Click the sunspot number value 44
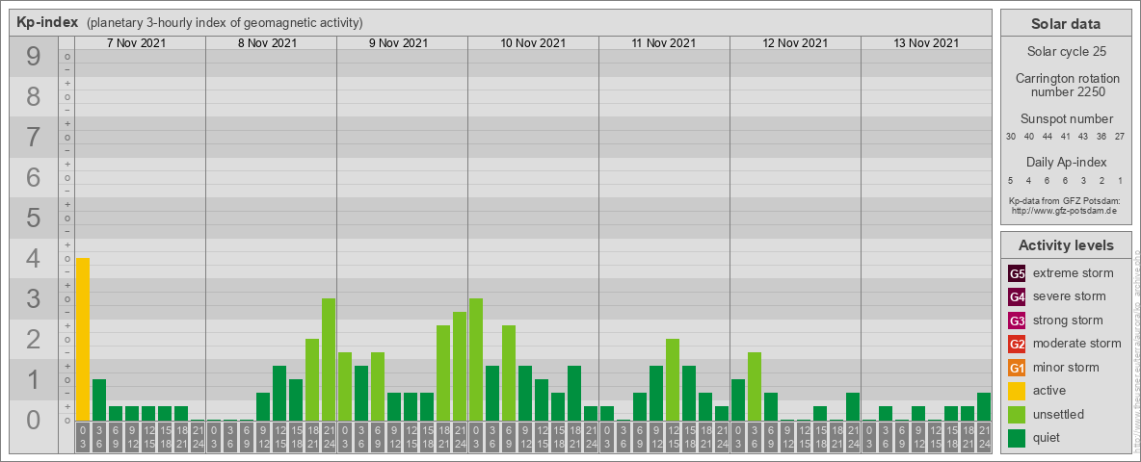Image resolution: width=1141 pixels, height=462 pixels. [1048, 137]
